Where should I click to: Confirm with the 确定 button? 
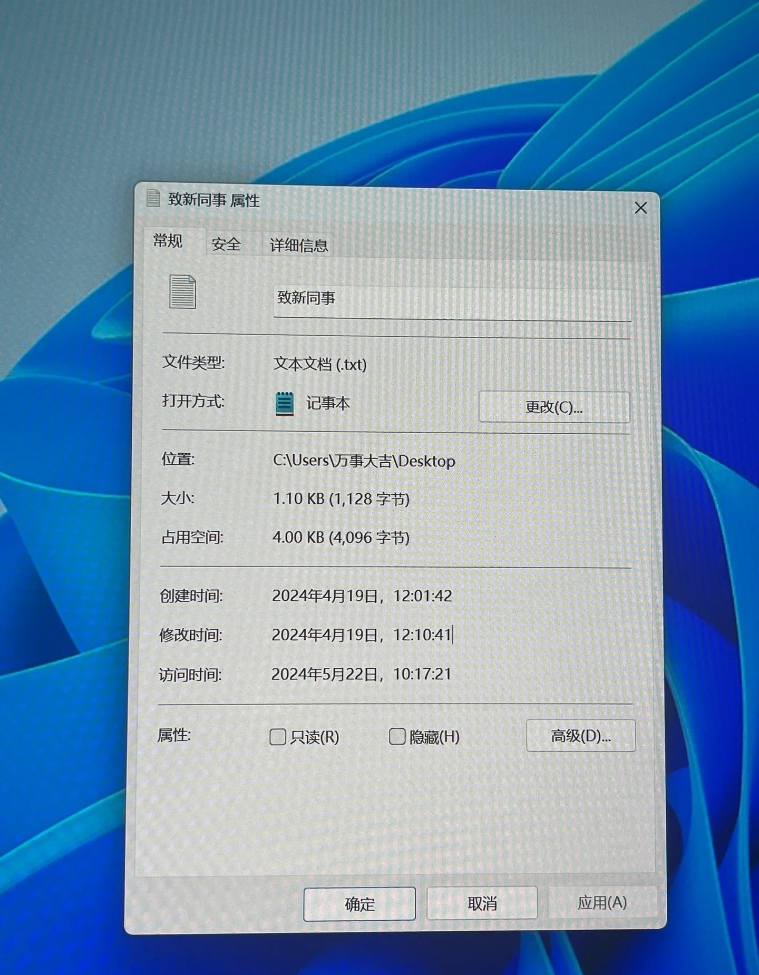359,904
